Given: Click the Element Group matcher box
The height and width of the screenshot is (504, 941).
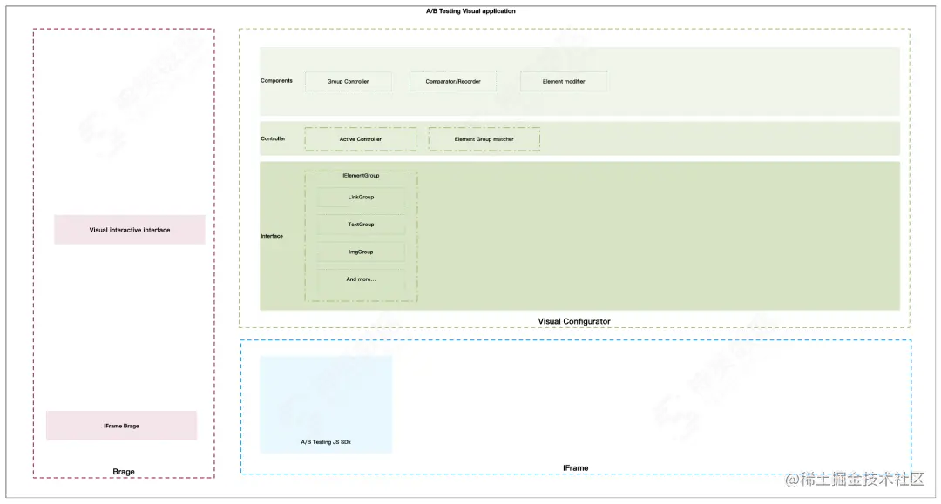Looking at the screenshot, I should 484,139.
